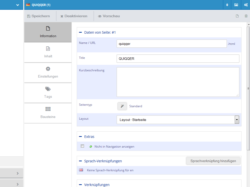Open the Tags tab

(48, 93)
